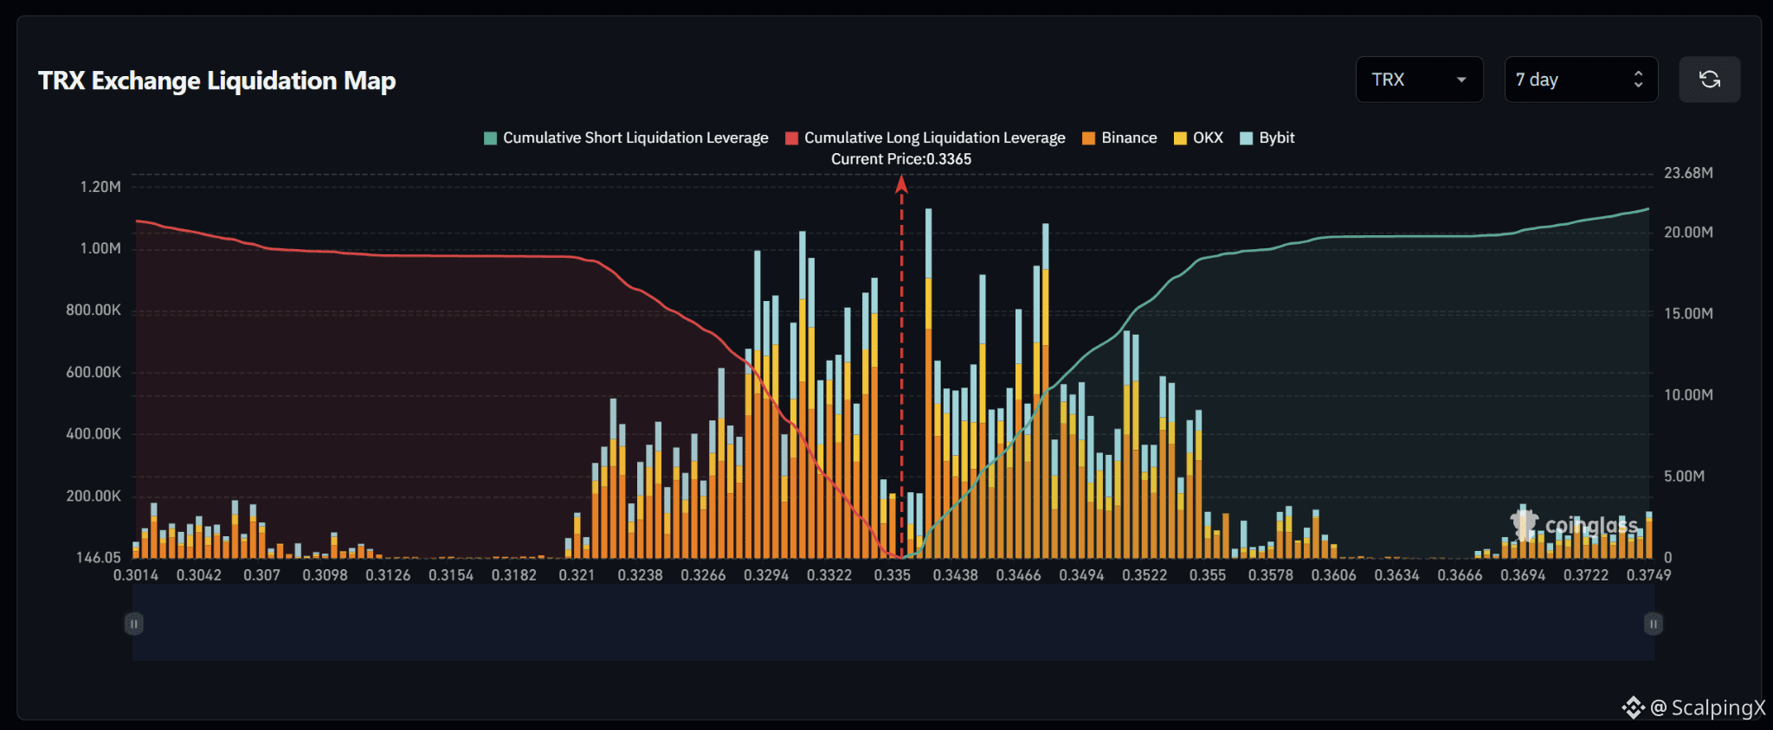Click the orange Binance legend swatch
This screenshot has height=730, width=1773.
[1088, 138]
